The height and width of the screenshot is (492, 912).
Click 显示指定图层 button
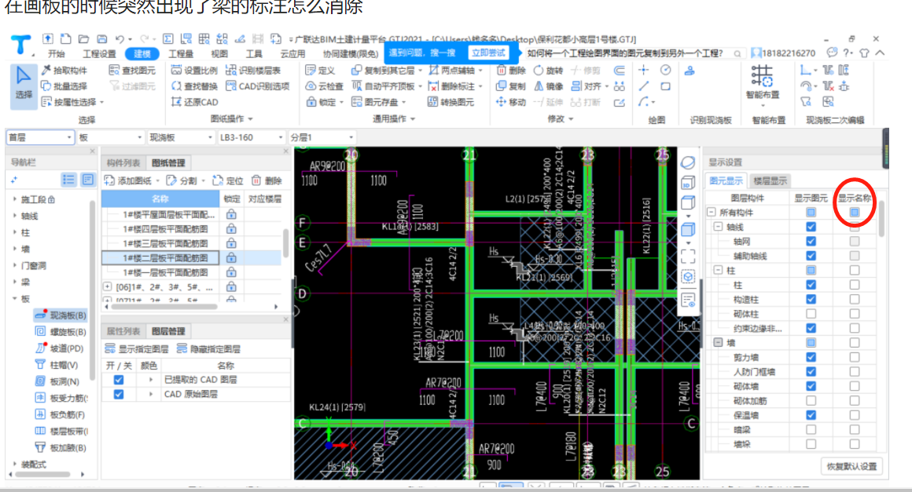click(x=137, y=348)
